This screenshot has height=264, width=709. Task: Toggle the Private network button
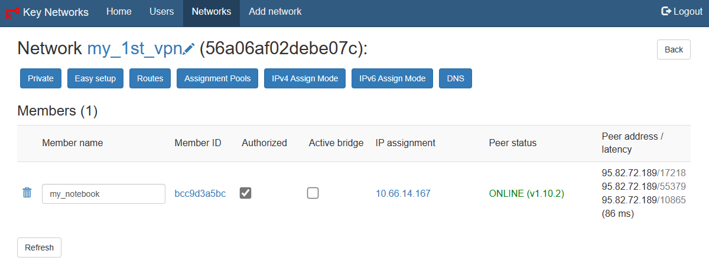click(41, 78)
